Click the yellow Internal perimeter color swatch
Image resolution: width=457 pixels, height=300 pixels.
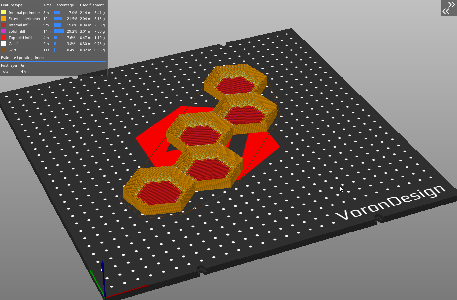click(4, 13)
